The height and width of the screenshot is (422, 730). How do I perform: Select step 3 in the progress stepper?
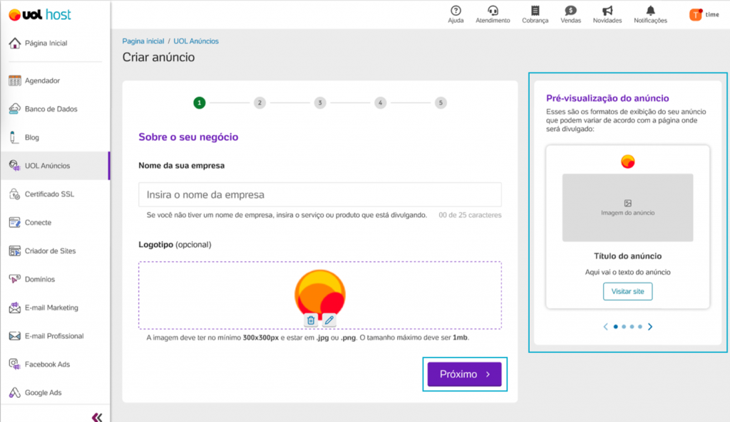coord(320,102)
